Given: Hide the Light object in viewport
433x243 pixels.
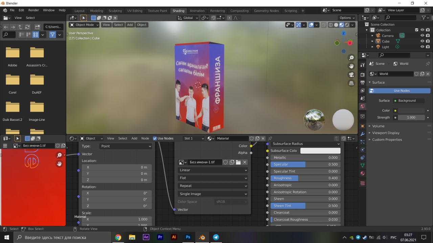Looking at the screenshot, I should [x=422, y=47].
